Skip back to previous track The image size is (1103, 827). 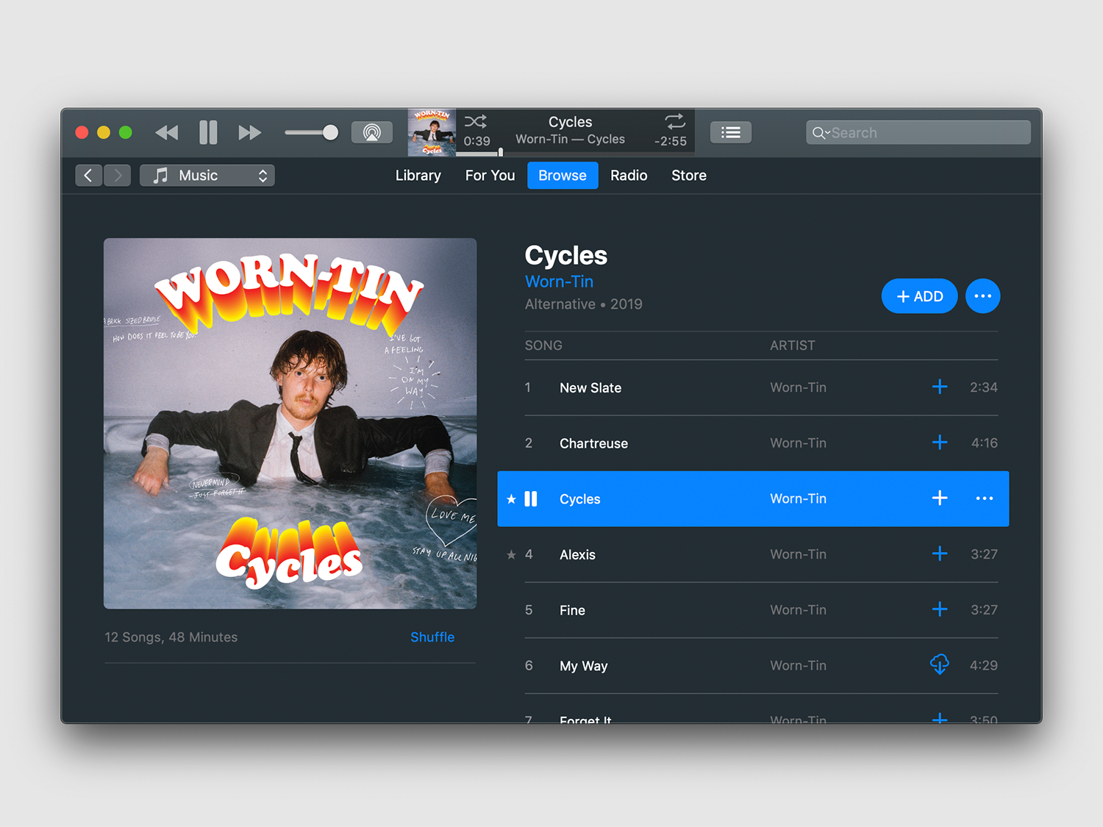pos(167,132)
